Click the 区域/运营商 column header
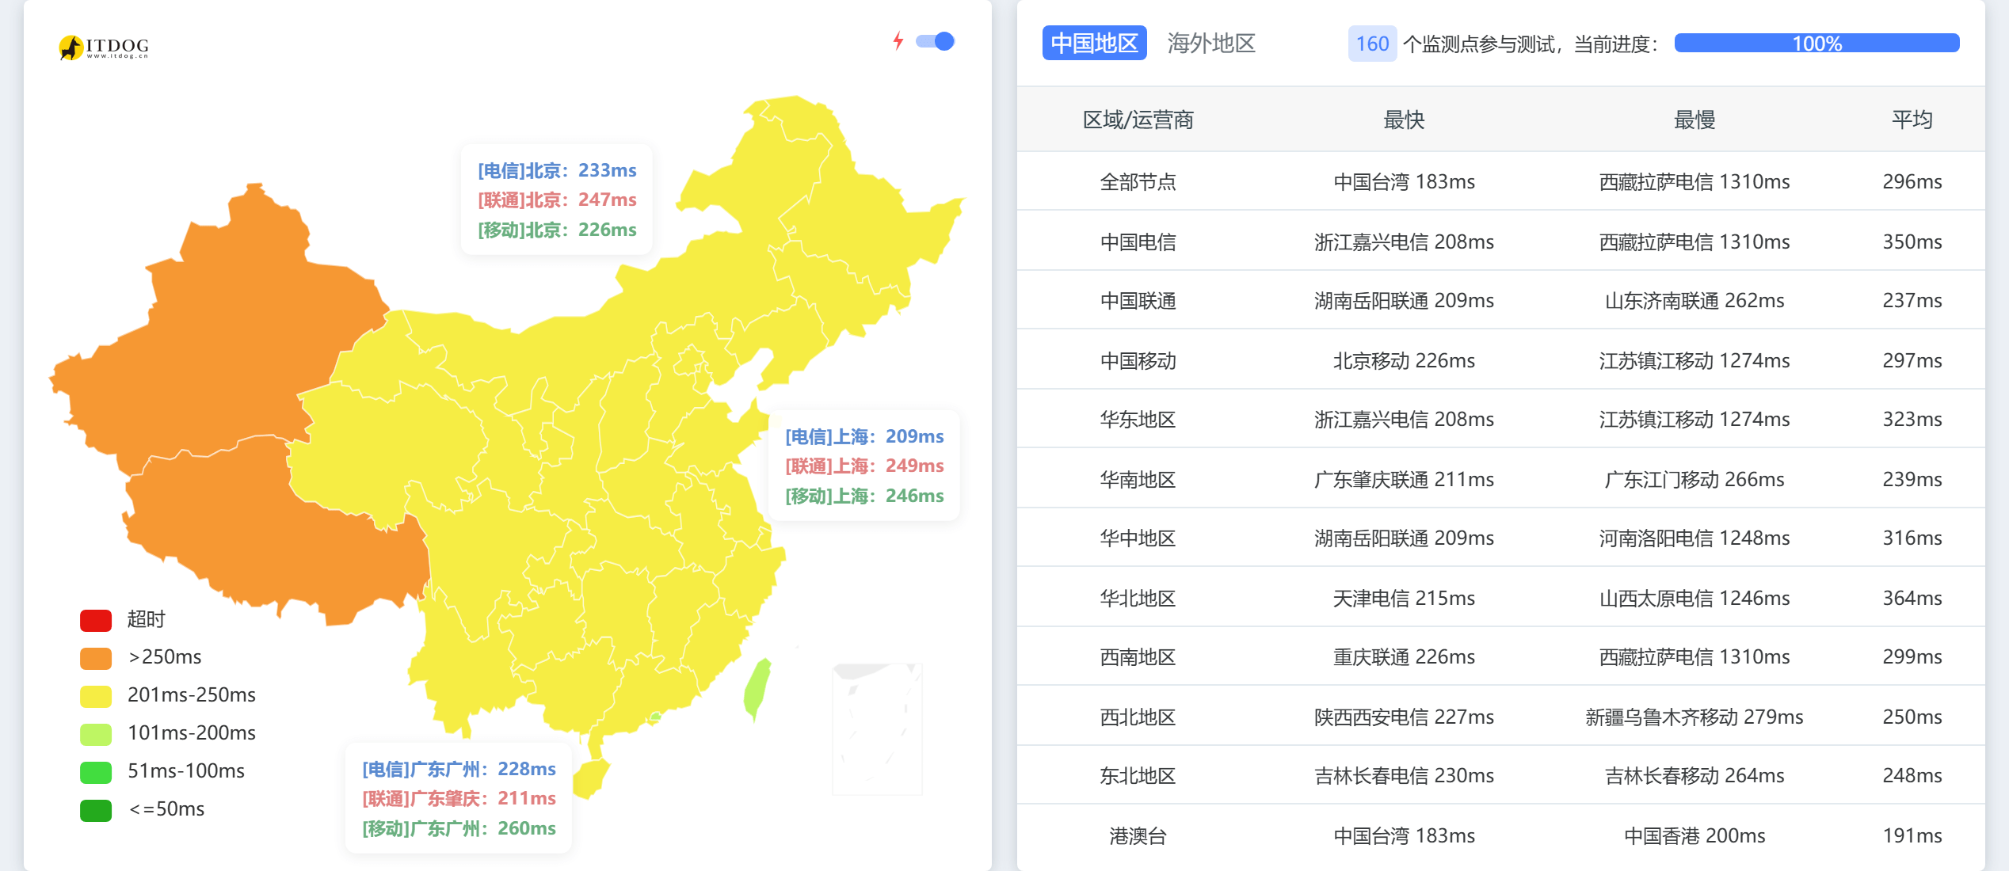The width and height of the screenshot is (2009, 871). (1138, 120)
